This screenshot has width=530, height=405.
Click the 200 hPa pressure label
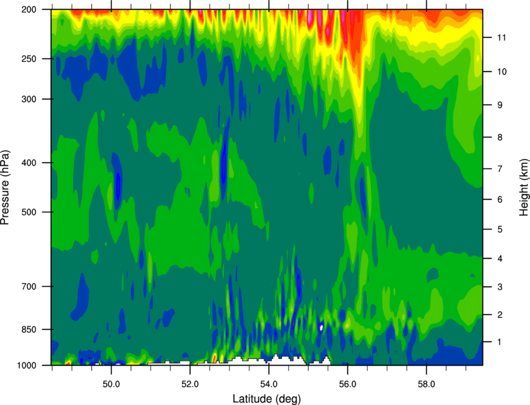click(x=29, y=9)
